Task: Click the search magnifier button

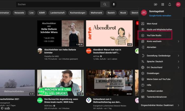Action: [x=105, y=4]
